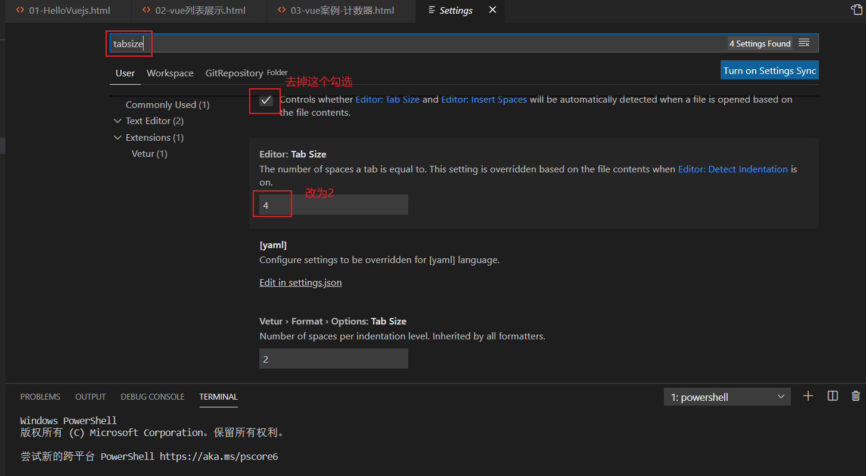Click the Vetur Tab Size input showing 2
866x476 pixels.
334,359
